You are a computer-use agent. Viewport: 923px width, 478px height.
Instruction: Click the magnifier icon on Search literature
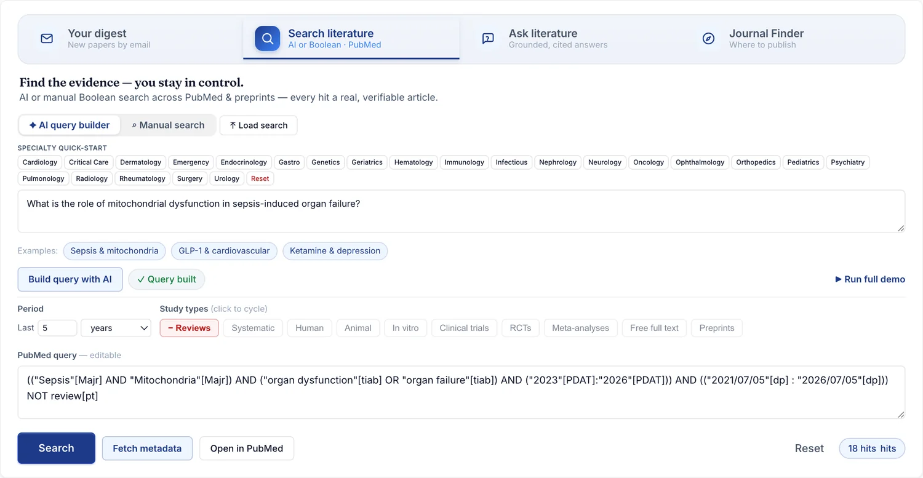[268, 39]
